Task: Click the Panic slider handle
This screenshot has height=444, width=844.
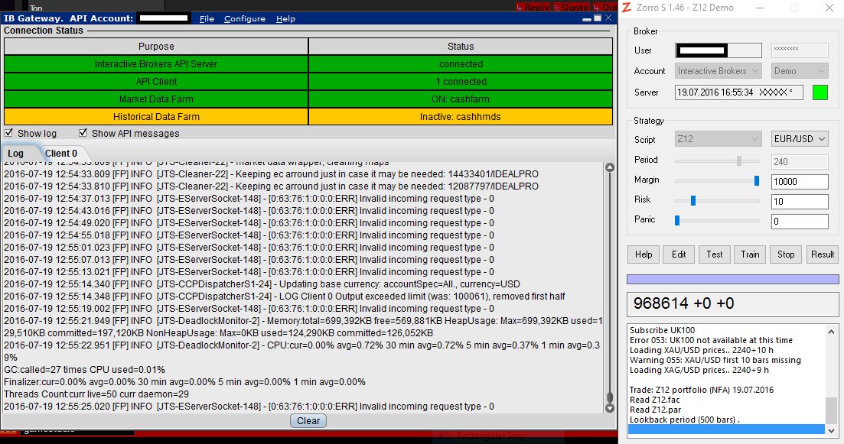Action: [x=677, y=220]
